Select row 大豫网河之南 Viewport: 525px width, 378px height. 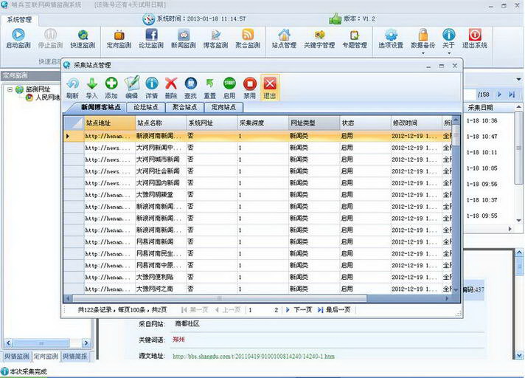pos(258,289)
